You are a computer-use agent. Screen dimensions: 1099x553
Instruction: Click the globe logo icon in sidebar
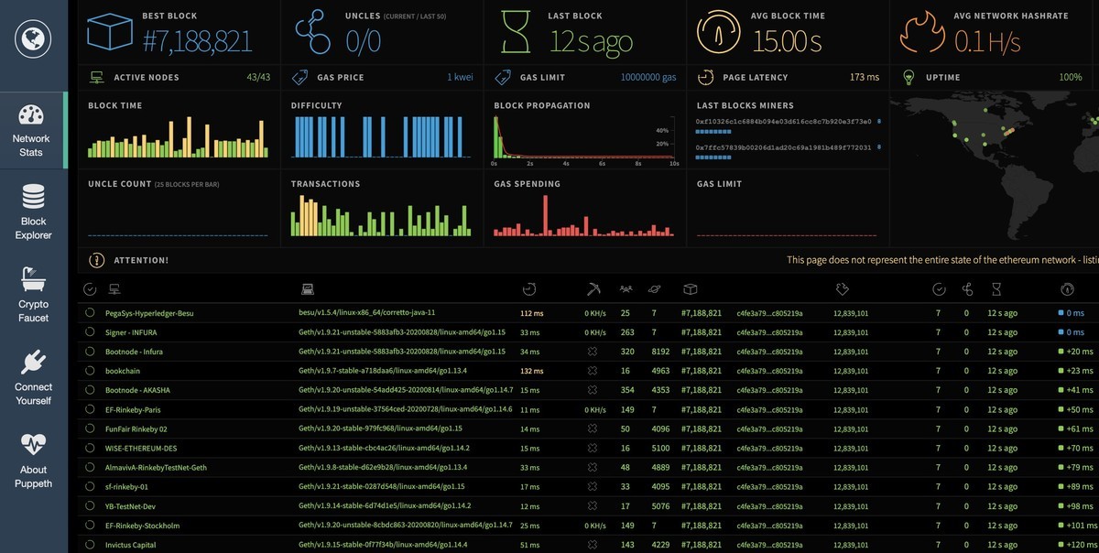tap(33, 39)
